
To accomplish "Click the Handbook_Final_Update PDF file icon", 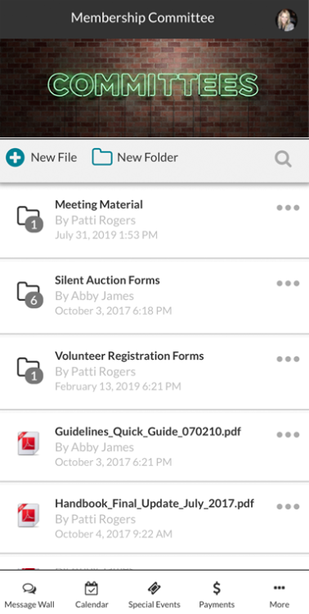I will click(x=29, y=515).
